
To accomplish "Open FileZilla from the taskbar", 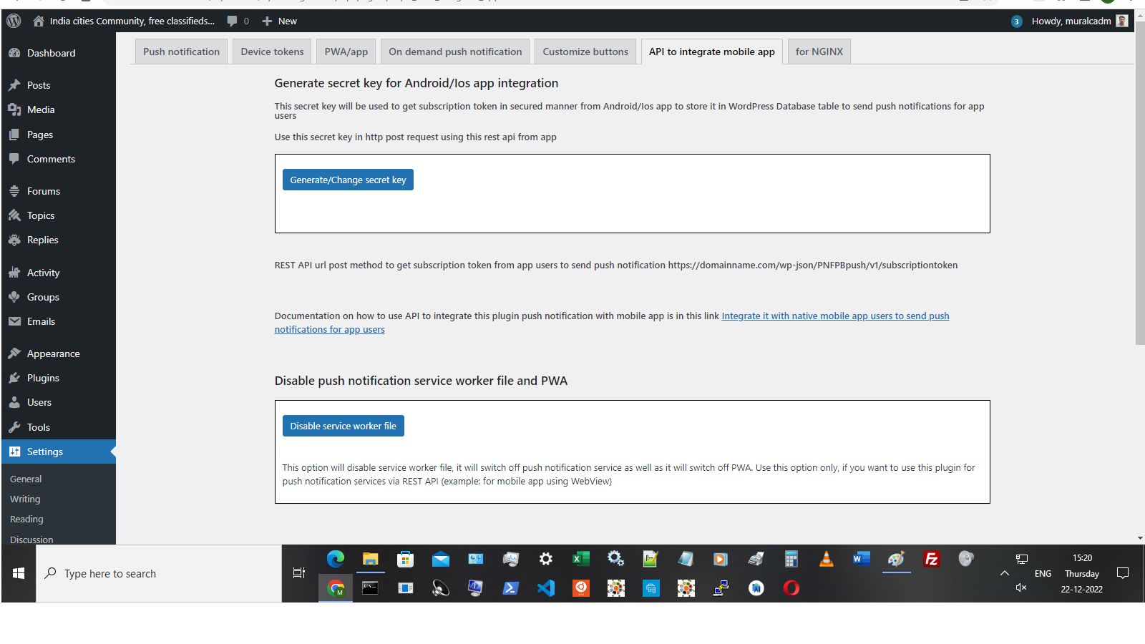I will pos(931,559).
